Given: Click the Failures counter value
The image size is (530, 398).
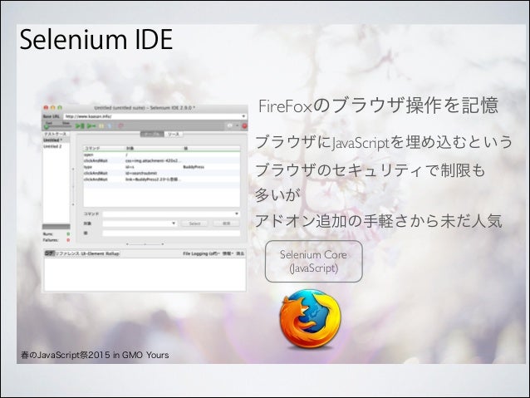Looking at the screenshot, I should tap(68, 240).
